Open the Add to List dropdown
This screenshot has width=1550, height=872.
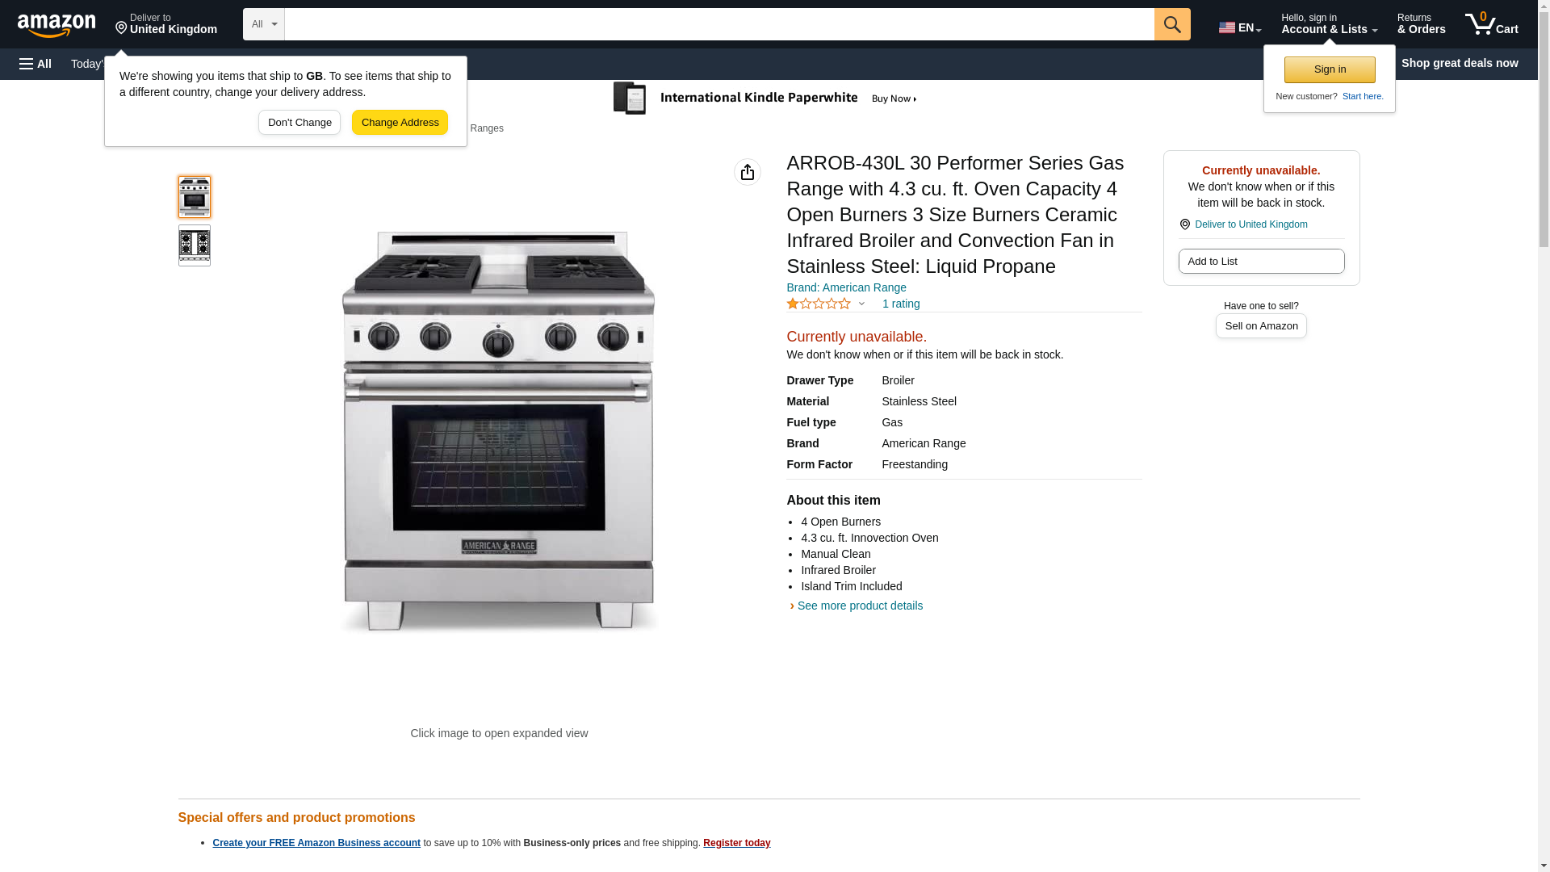[x=1261, y=261]
